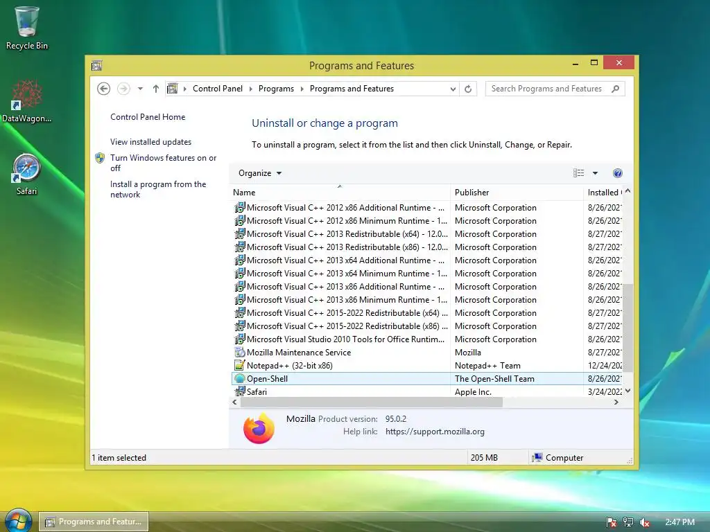Click the Action Center flag tray icon
710x532 pixels.
(612, 522)
